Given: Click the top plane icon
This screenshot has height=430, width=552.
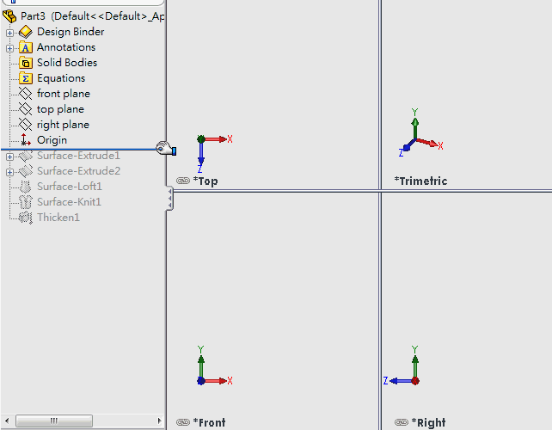Looking at the screenshot, I should click(x=25, y=109).
